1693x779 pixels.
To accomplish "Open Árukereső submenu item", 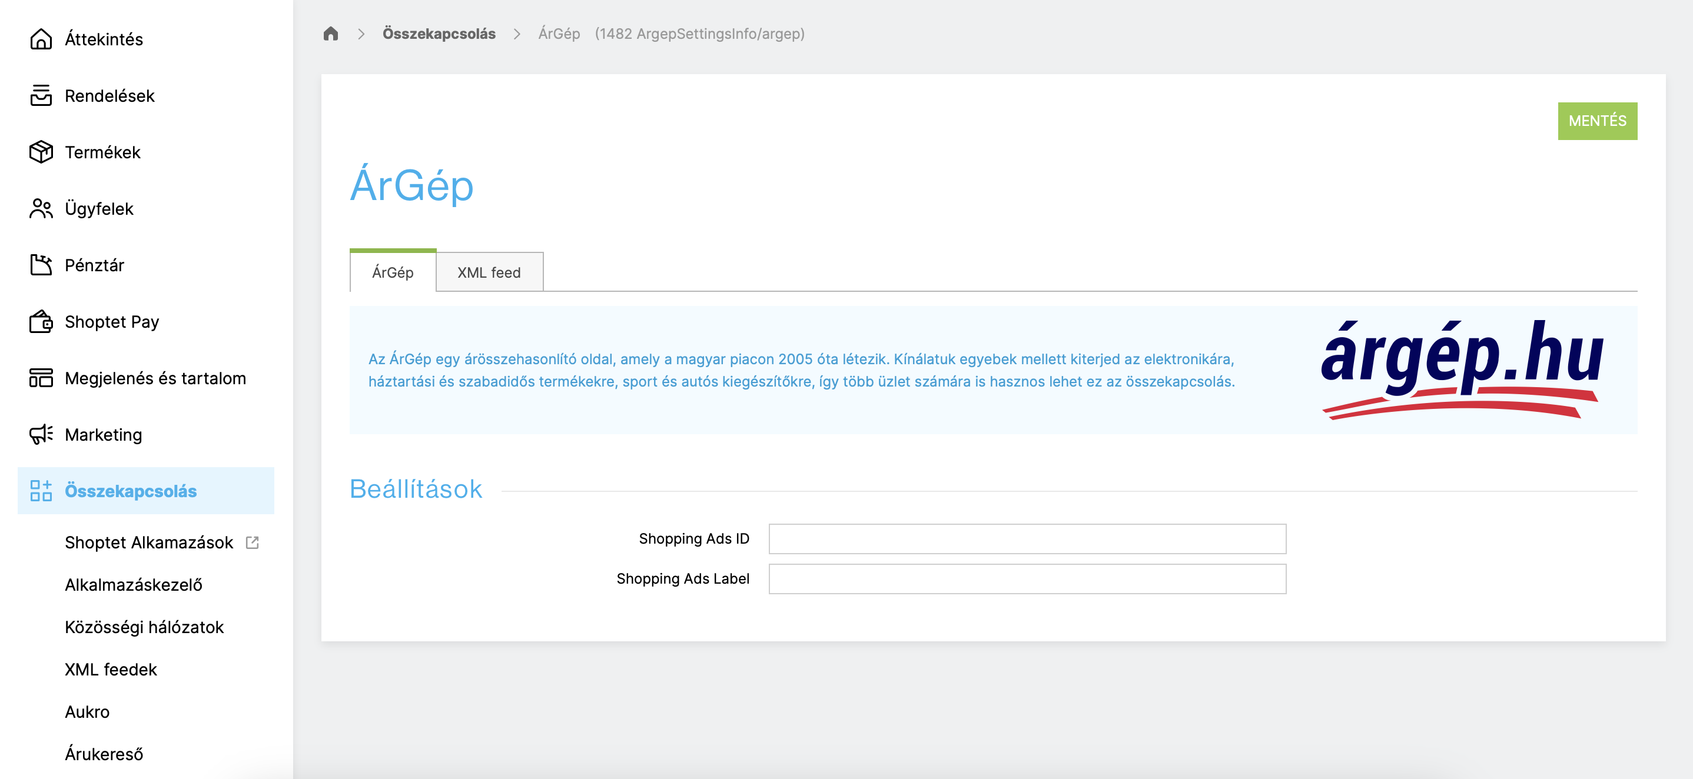I will 104,754.
